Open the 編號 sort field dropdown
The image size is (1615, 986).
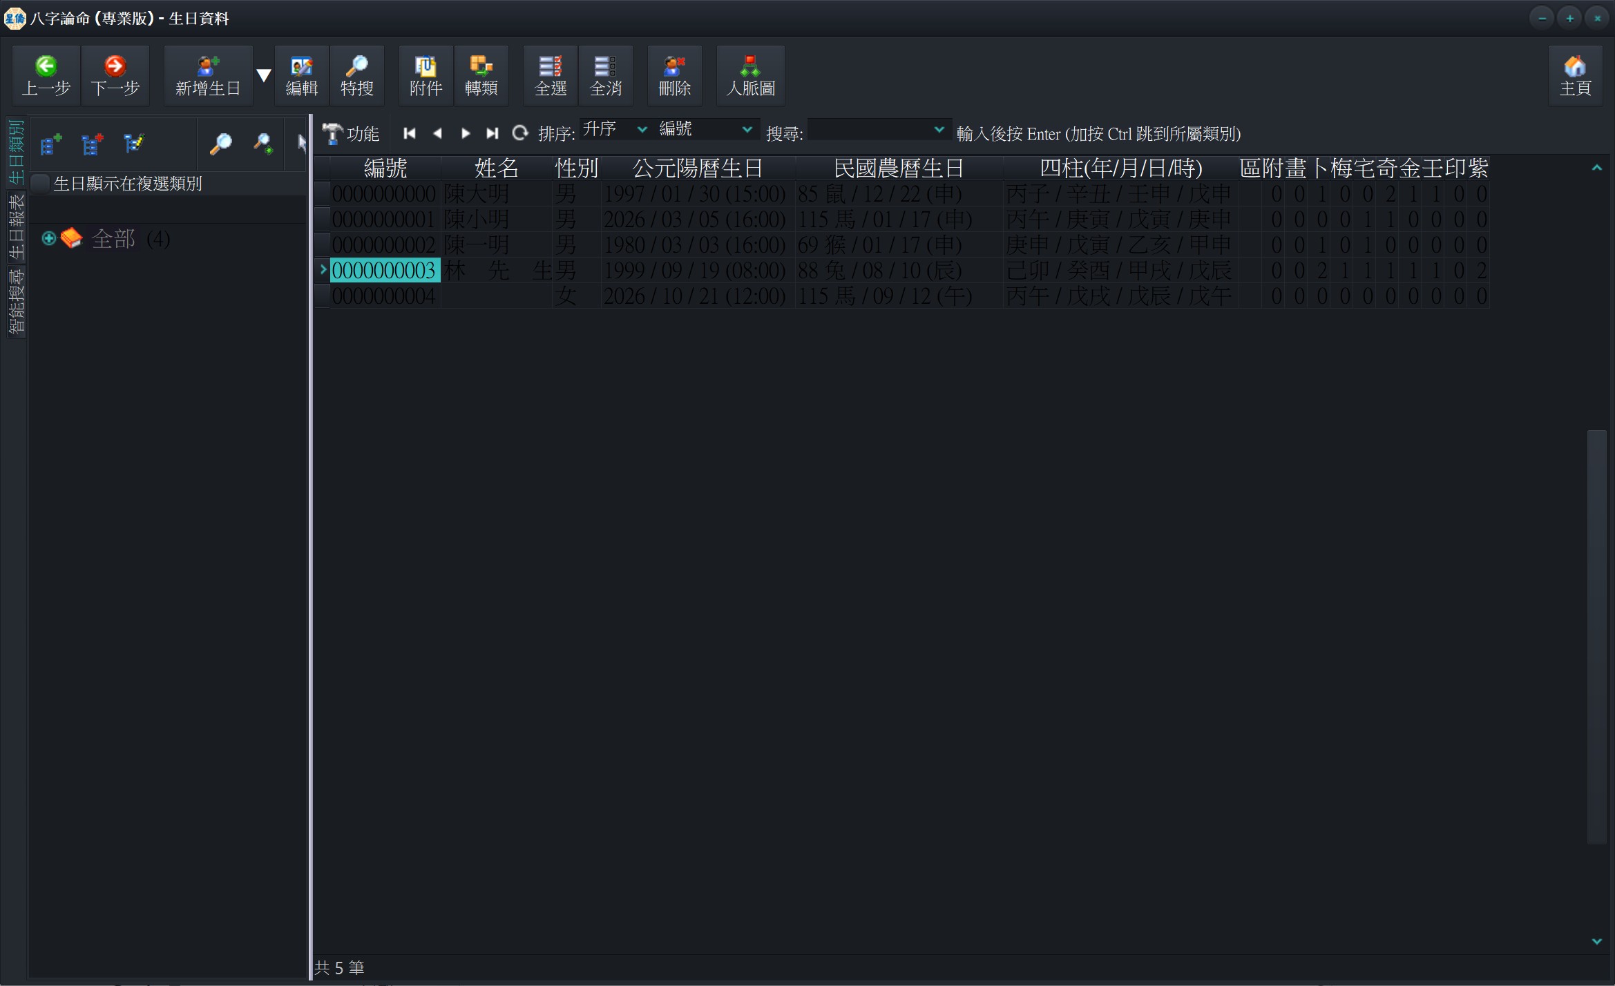coord(706,129)
